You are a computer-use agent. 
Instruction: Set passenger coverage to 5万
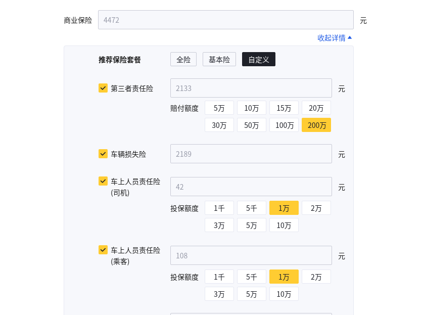(252, 294)
